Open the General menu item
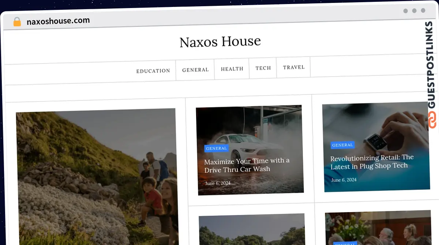The width and height of the screenshot is (439, 245). click(x=195, y=69)
